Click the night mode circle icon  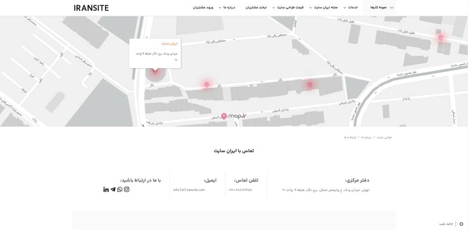(462, 224)
